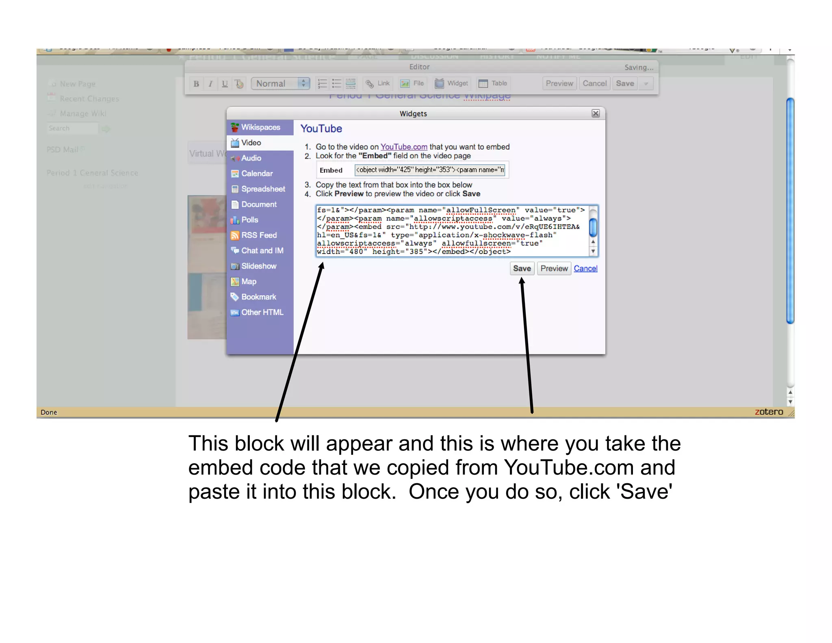Click the embedded image thumbnail behind the dialog
Screen dimensions: 832x643
[x=207, y=267]
